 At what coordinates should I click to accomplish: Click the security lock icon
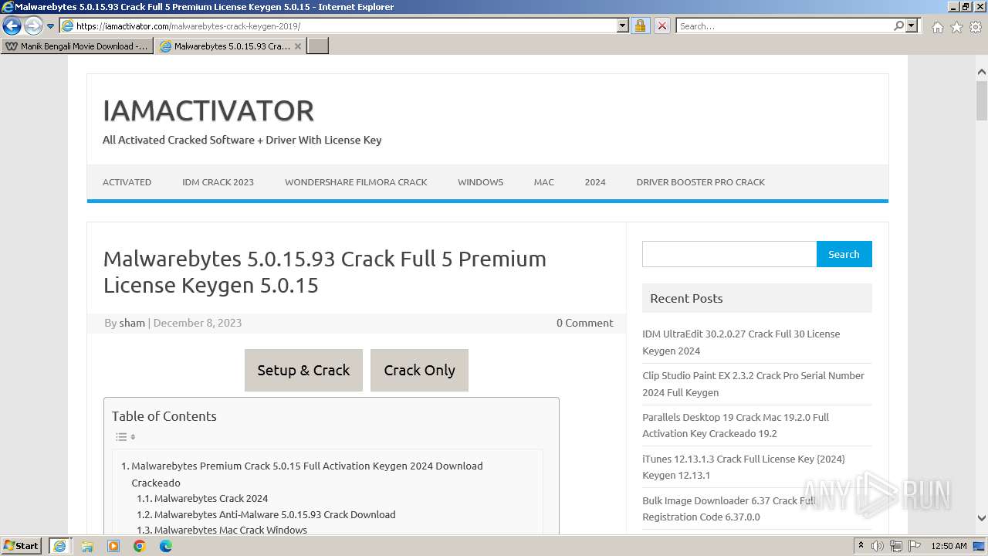pyautogui.click(x=640, y=25)
